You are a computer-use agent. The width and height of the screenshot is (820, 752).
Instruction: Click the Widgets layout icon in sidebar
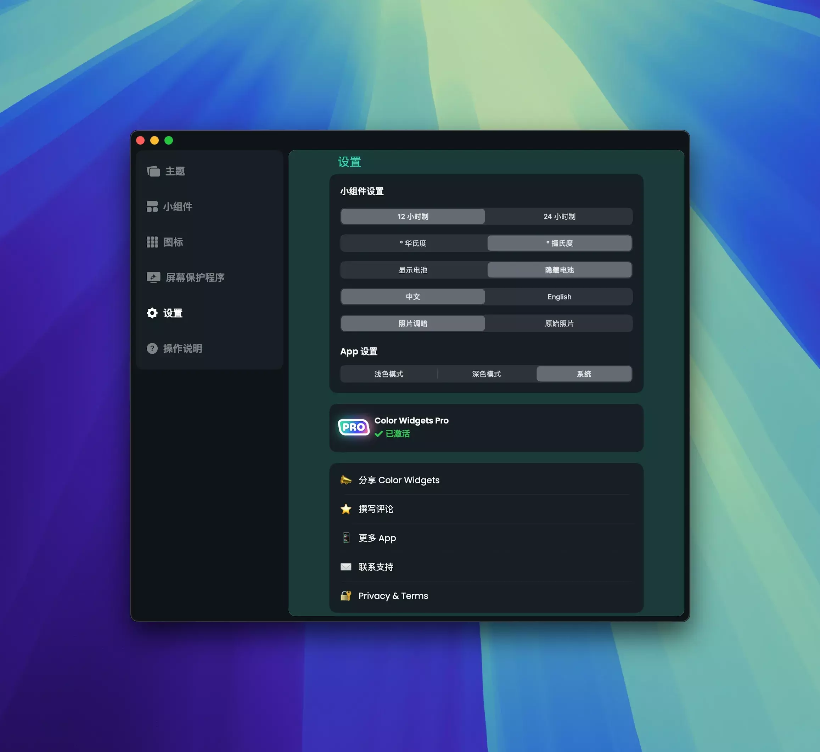click(152, 207)
